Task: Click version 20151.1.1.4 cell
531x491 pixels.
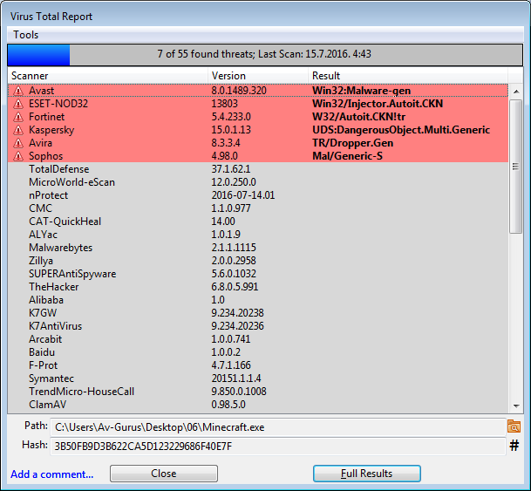Action: point(236,378)
